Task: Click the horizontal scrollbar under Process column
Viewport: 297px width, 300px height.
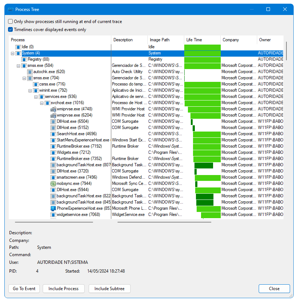Action: point(54,222)
